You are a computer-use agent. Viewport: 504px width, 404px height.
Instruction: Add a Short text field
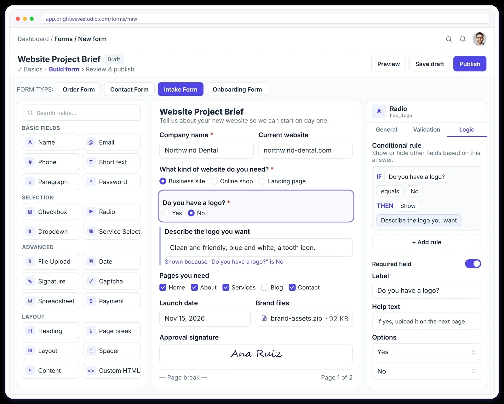pos(112,162)
